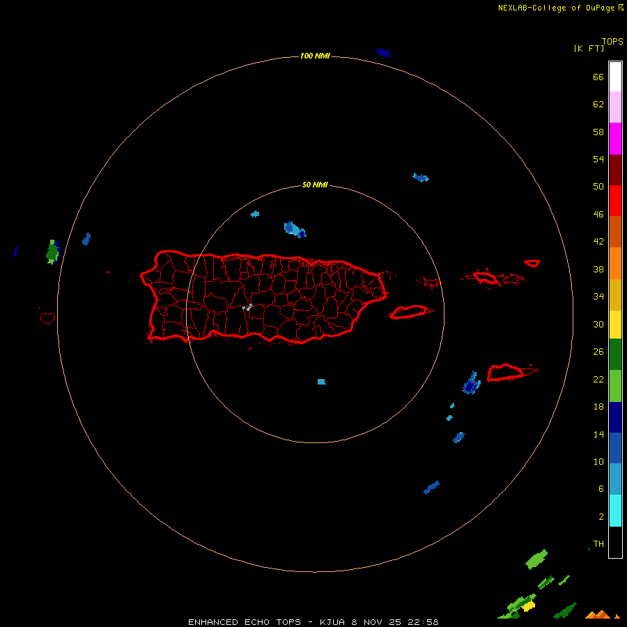Click the tiny cyan echo in central Puerto Rico

247,307
